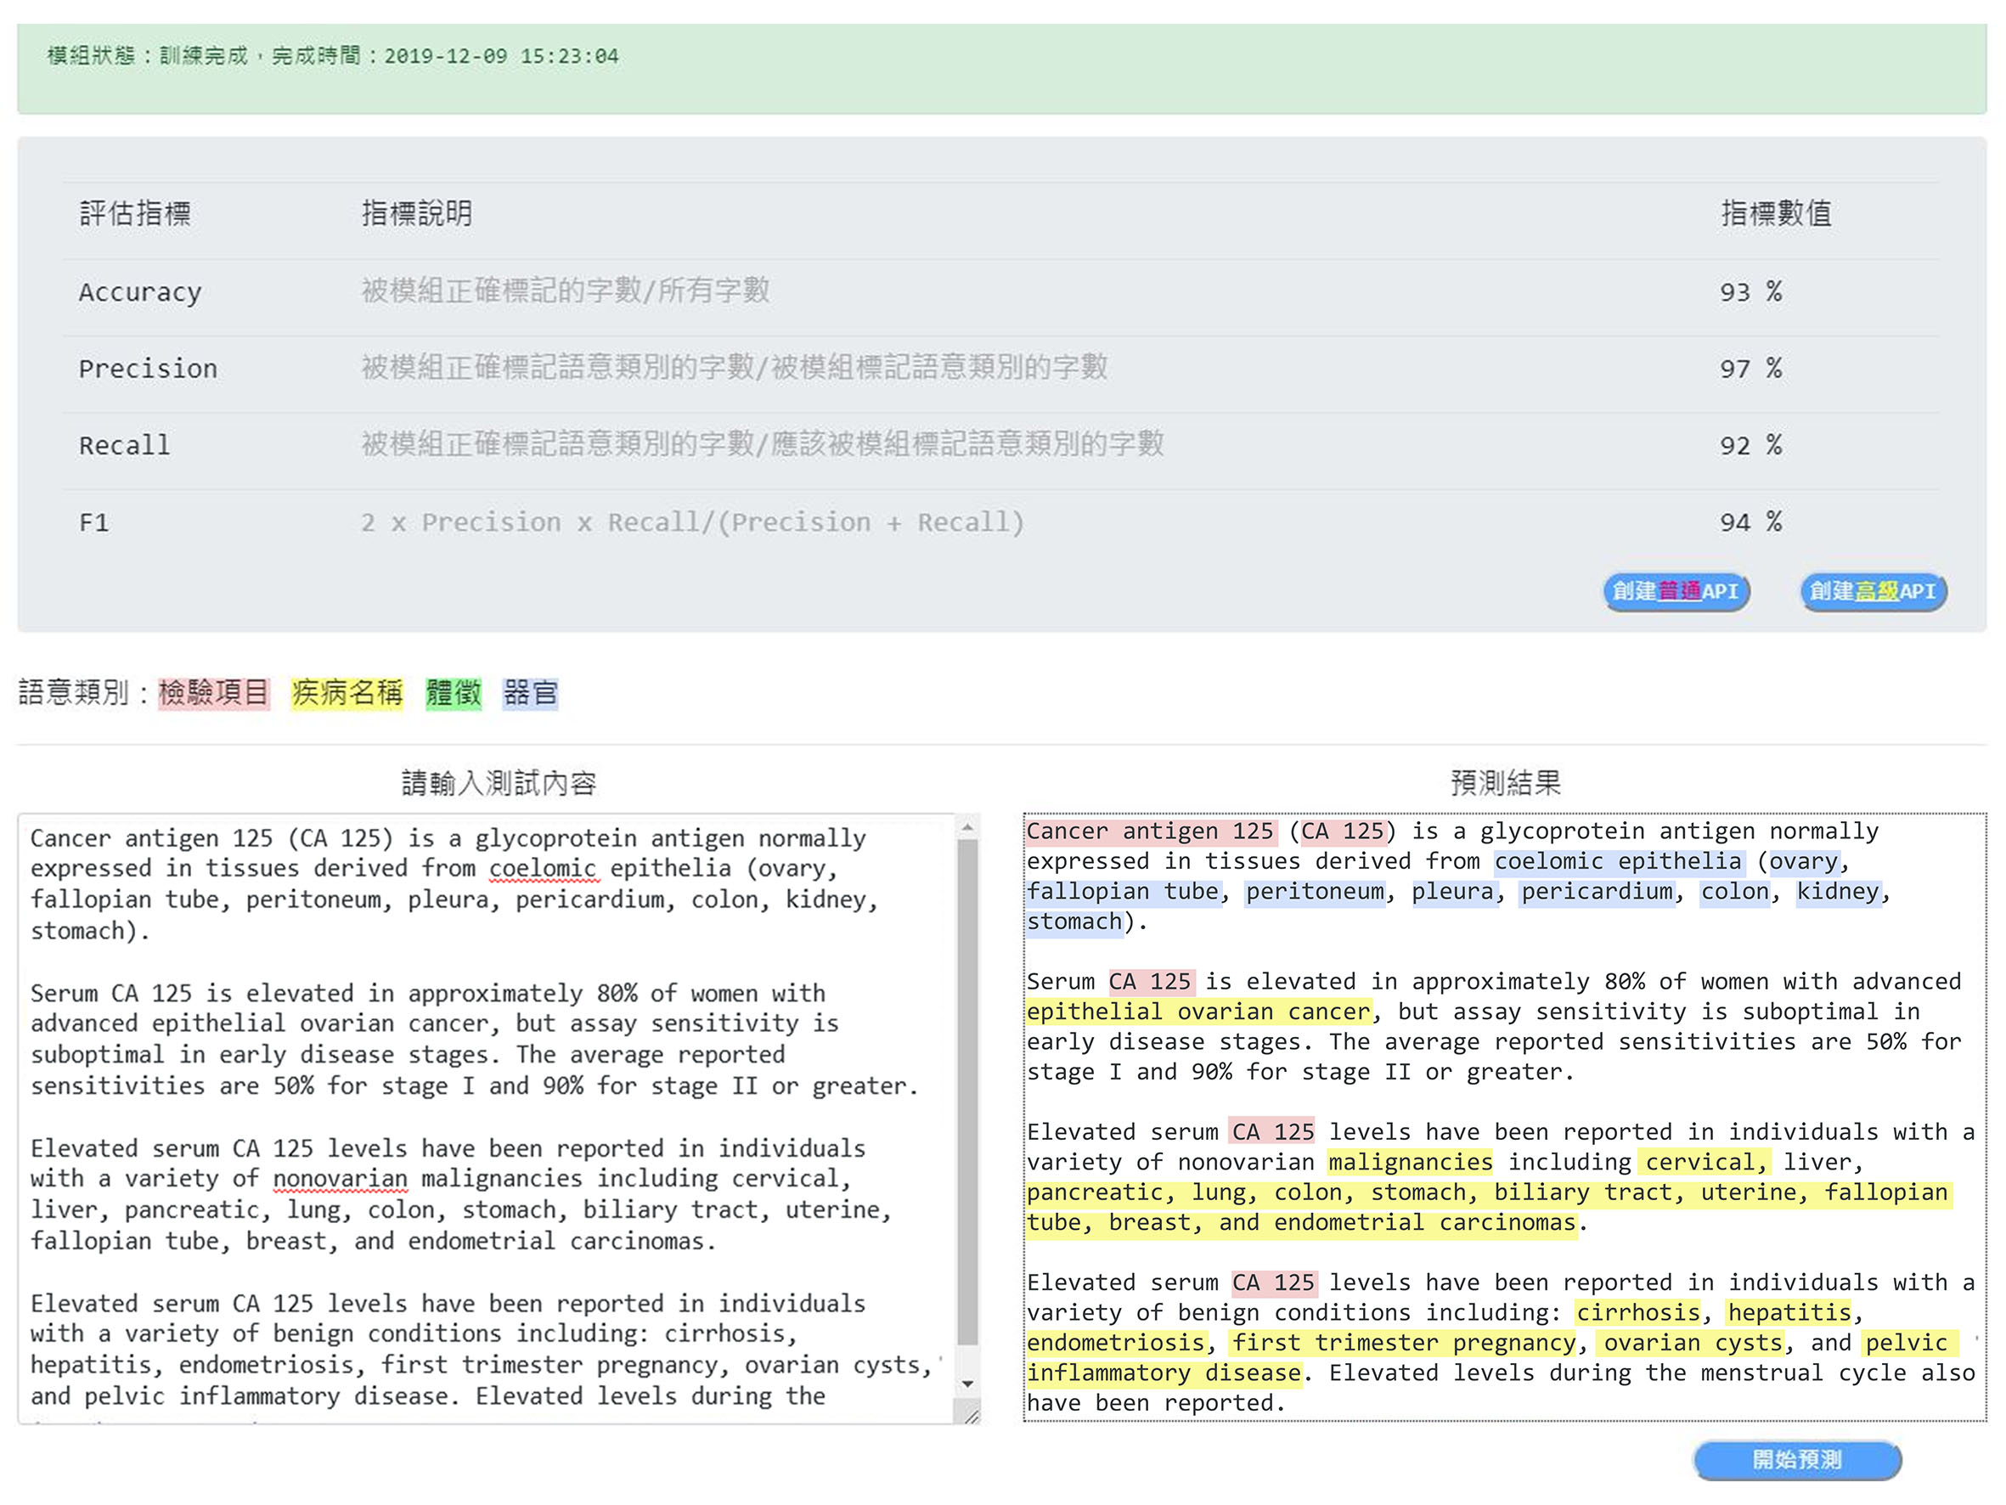The height and width of the screenshot is (1505, 2006).
Task: Click the textarea scroll down arrow
Action: (967, 1384)
